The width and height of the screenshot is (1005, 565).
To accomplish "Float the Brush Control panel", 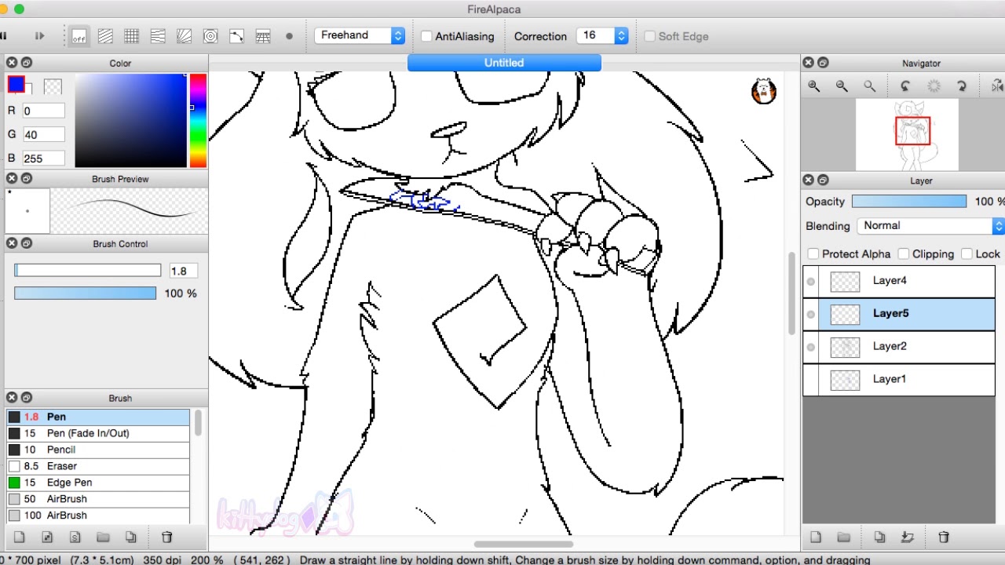I will (x=26, y=244).
